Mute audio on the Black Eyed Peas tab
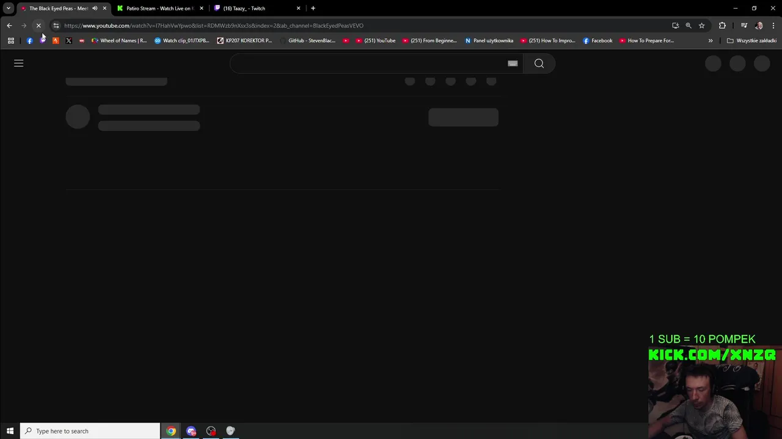782x439 pixels. coord(95,9)
